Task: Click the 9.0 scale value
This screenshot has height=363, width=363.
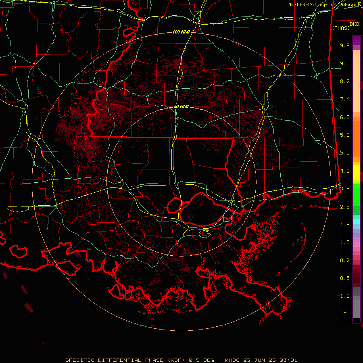Action: 345,63
